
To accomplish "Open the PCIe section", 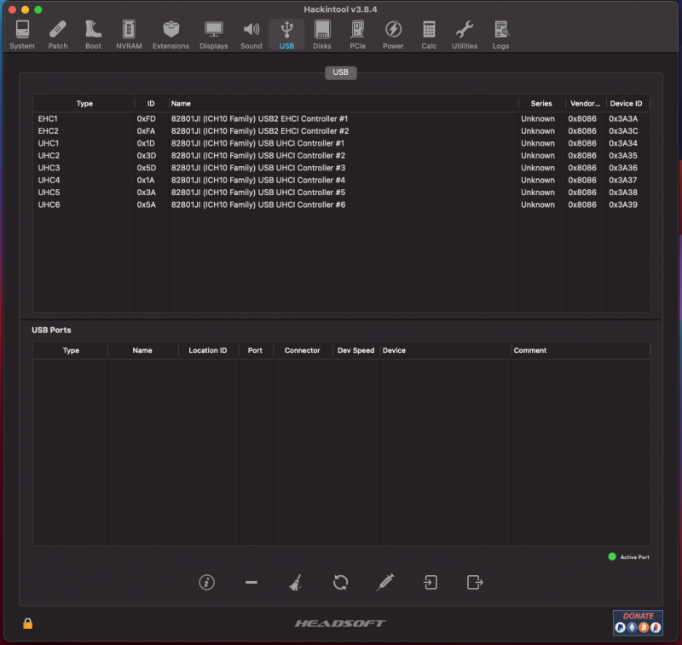I will click(357, 35).
